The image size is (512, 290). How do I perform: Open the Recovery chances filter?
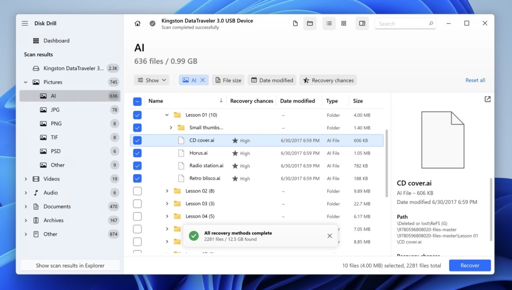tap(328, 80)
